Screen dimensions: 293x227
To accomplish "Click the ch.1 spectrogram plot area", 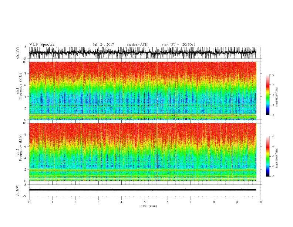I will pyautogui.click(x=142, y=91).
